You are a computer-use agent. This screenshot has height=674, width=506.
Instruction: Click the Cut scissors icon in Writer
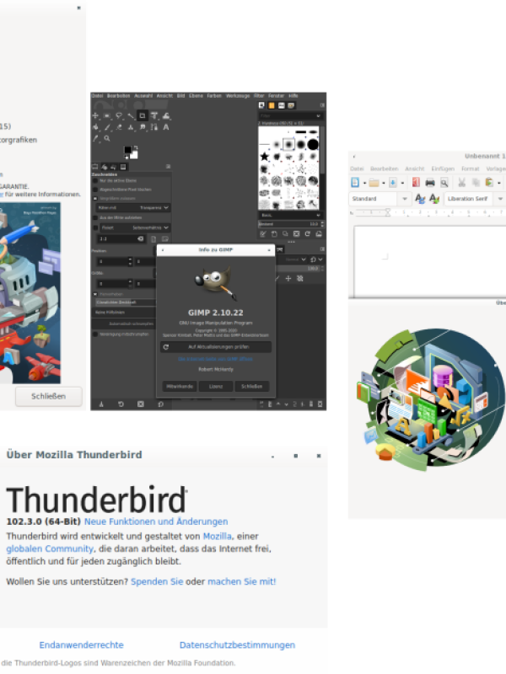463,182
